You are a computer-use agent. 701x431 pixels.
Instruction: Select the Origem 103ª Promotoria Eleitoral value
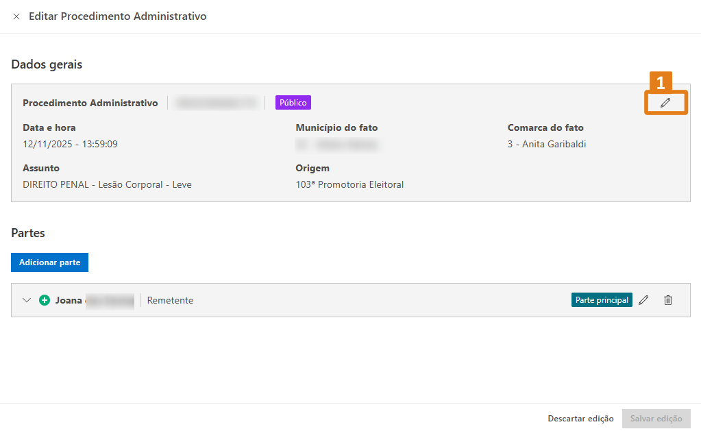[x=349, y=184]
